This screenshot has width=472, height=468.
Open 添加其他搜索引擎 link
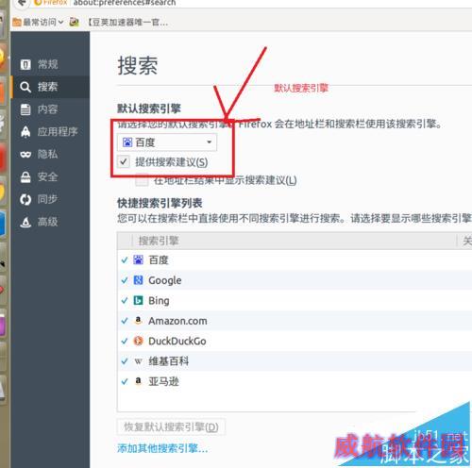pyautogui.click(x=162, y=448)
